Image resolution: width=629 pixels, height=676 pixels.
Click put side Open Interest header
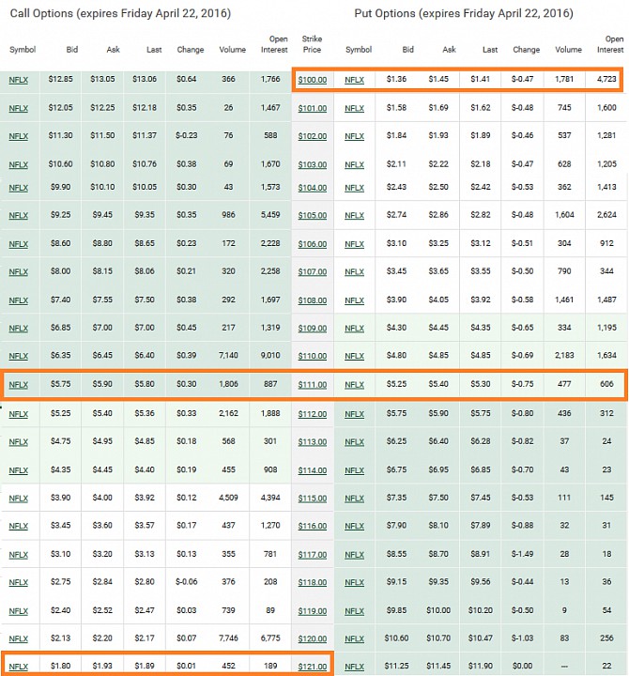(610, 44)
